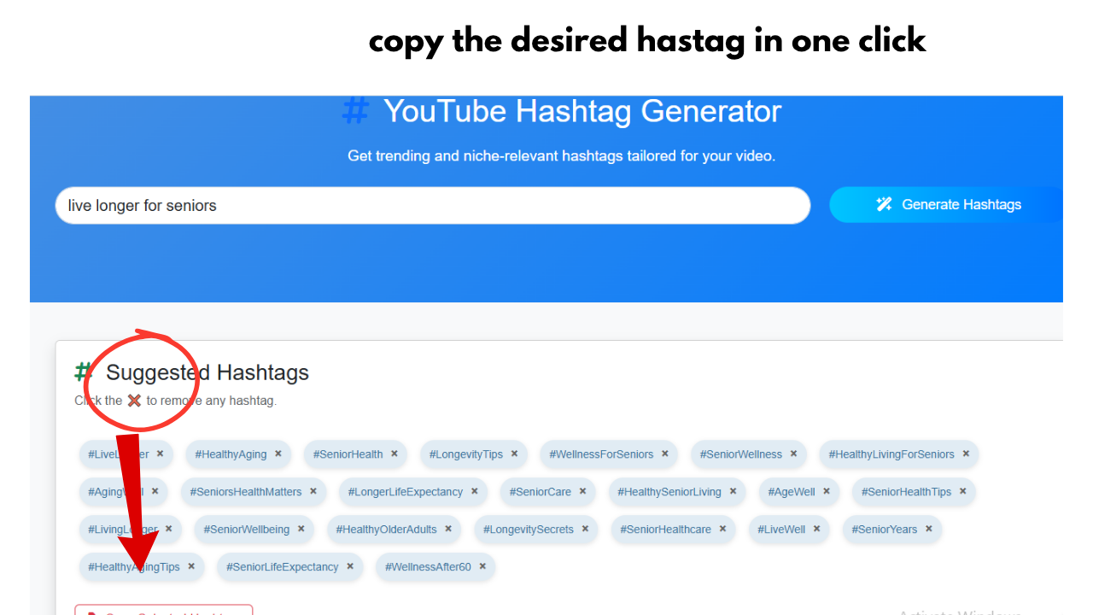The height and width of the screenshot is (615, 1093).
Task: Remove the #SeniorCare hashtag
Action: pyautogui.click(x=583, y=492)
